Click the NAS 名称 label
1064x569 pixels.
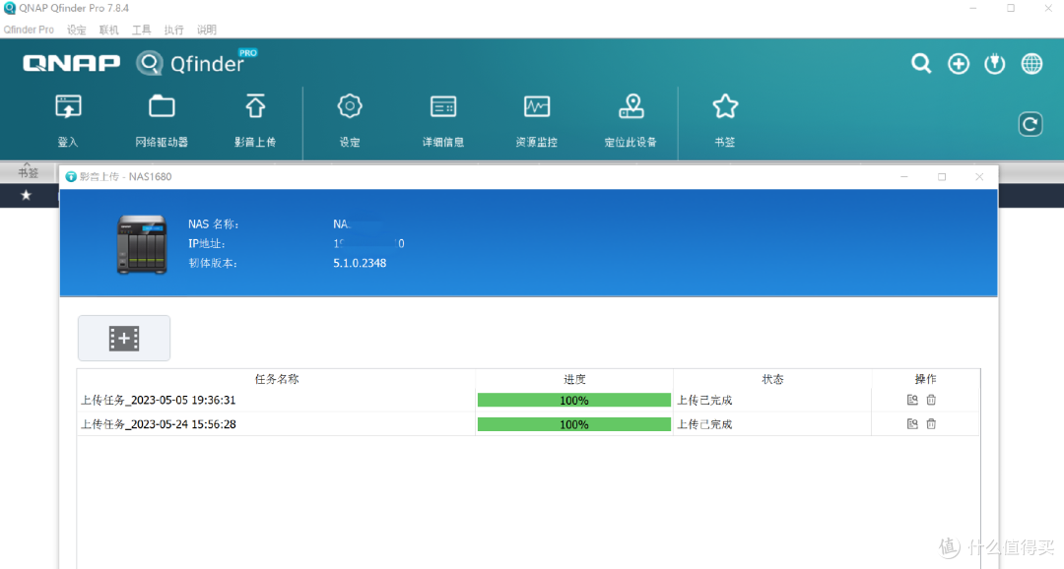(x=213, y=223)
